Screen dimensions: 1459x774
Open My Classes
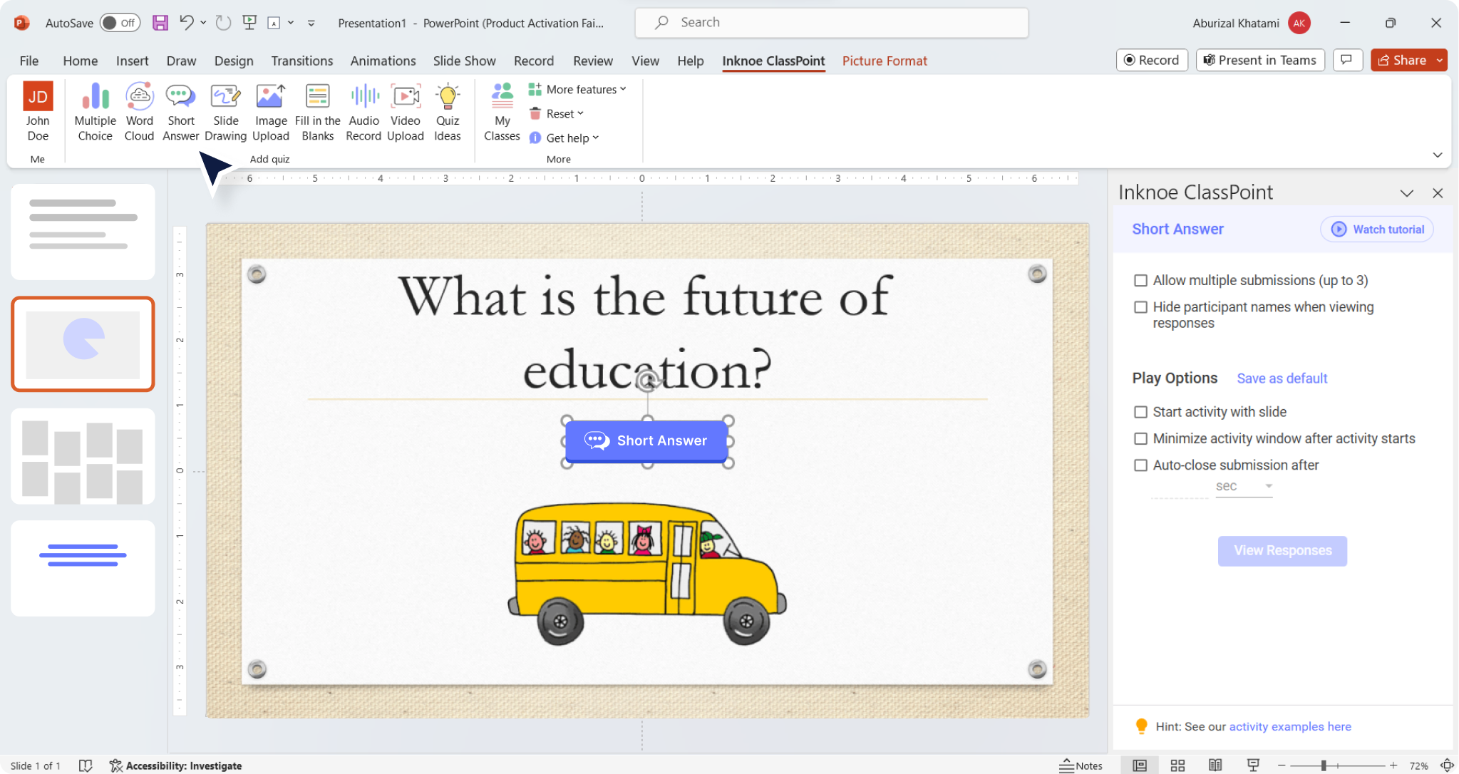(x=502, y=110)
